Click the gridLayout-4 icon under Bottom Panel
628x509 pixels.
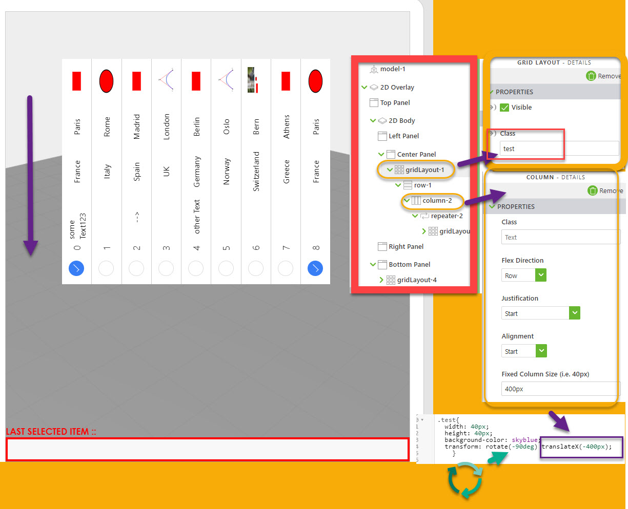(x=392, y=280)
